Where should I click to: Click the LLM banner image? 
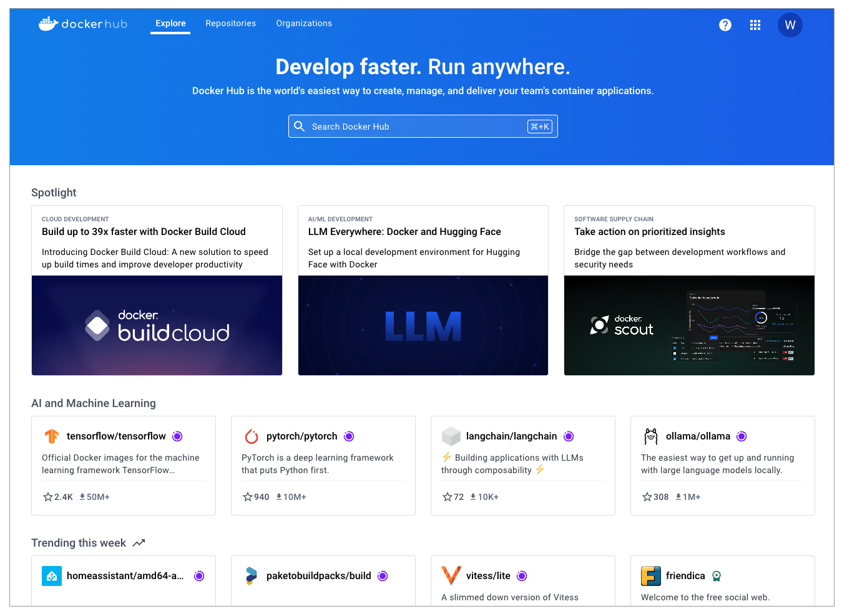423,325
